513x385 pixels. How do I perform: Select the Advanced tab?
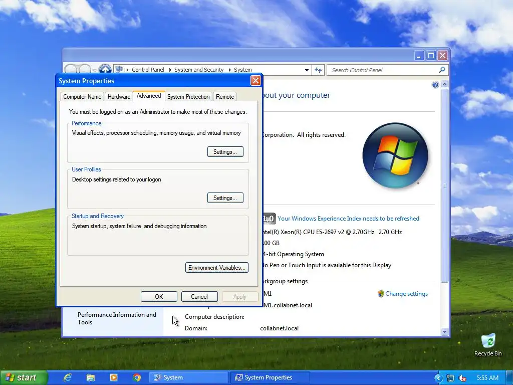[x=149, y=96]
